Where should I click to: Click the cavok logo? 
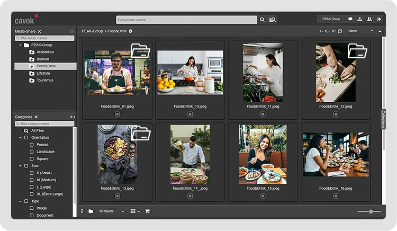[26, 20]
